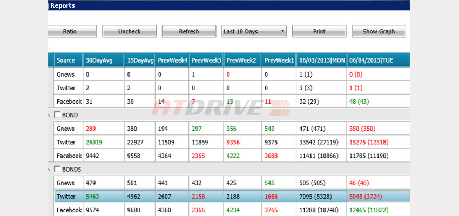
Task: Tick the BONDS checkbox
Action: 58,169
